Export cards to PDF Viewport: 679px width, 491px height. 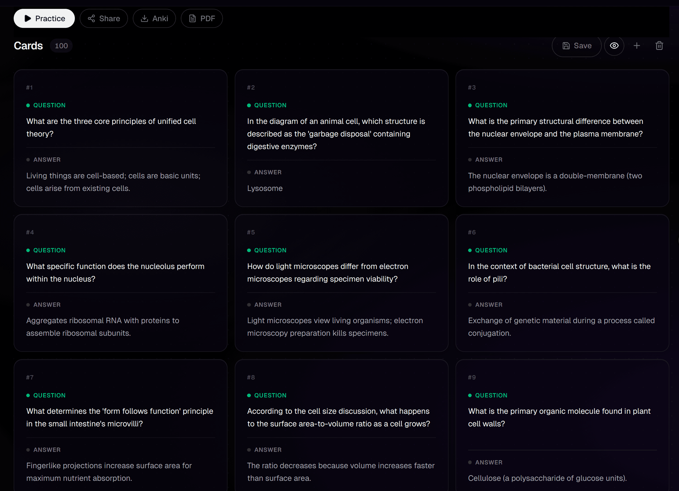[202, 19]
